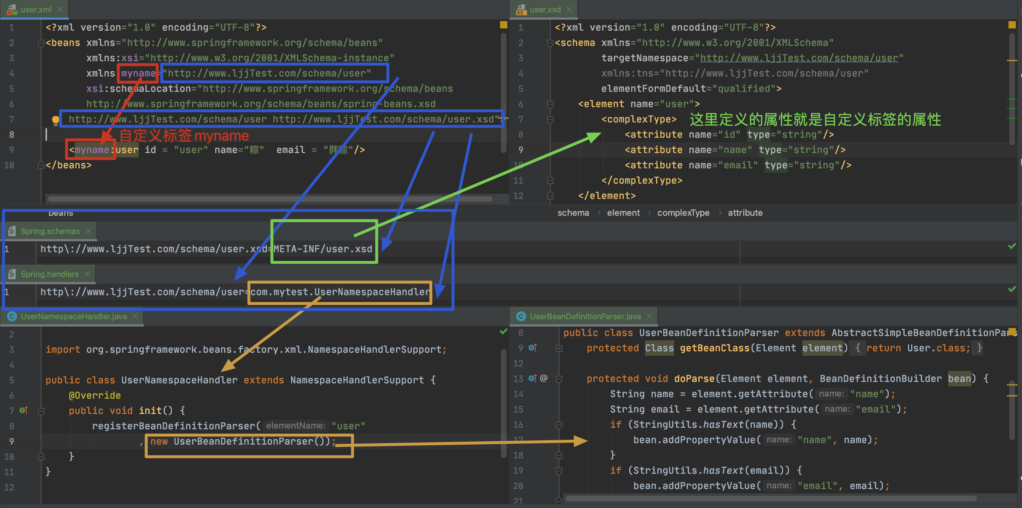Click the override gutter icon beside init()
This screenshot has width=1022, height=508.
(x=24, y=410)
